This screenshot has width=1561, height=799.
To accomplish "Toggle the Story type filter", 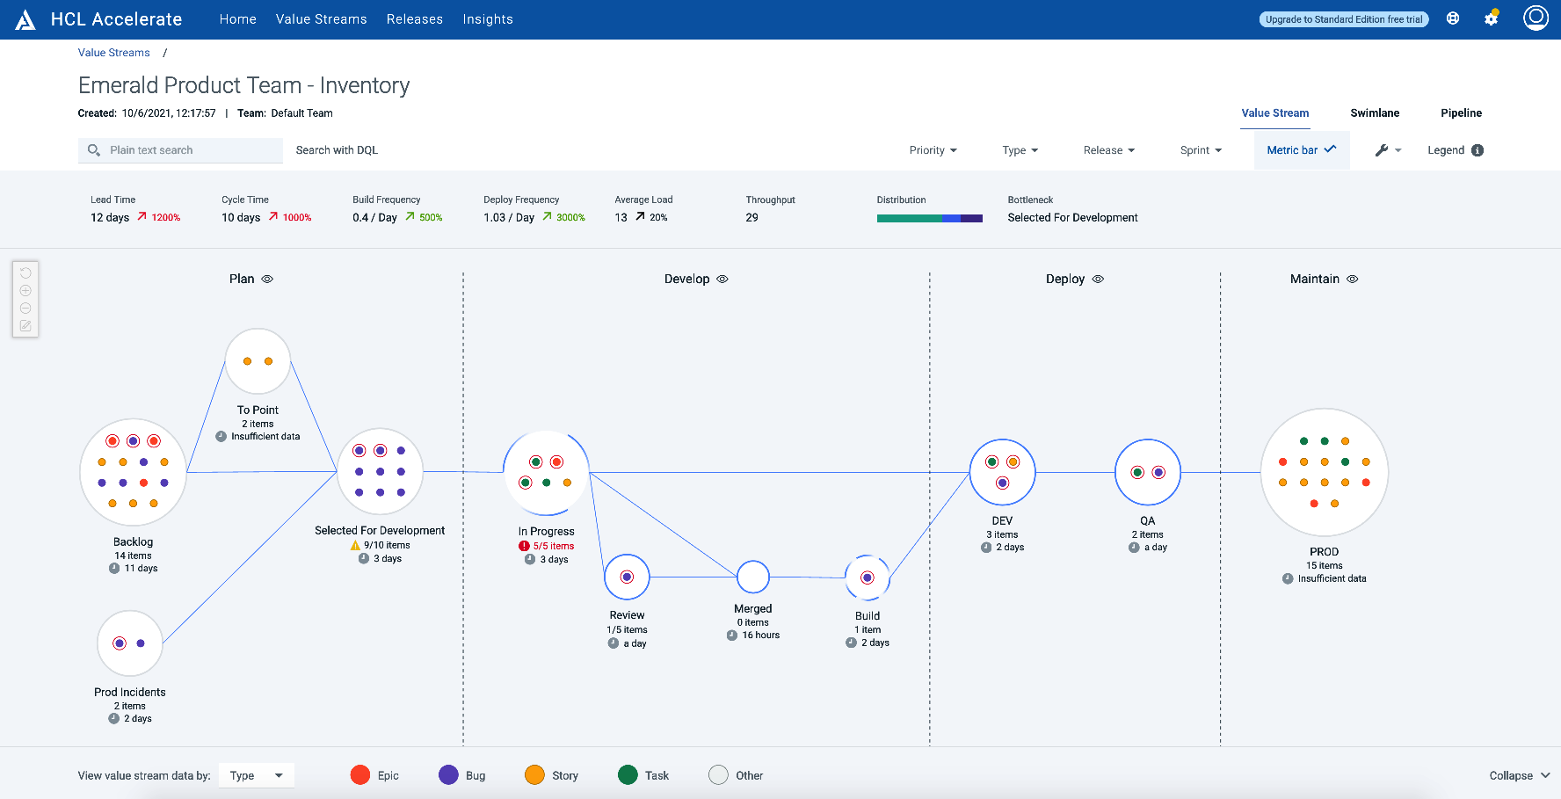I will [552, 775].
